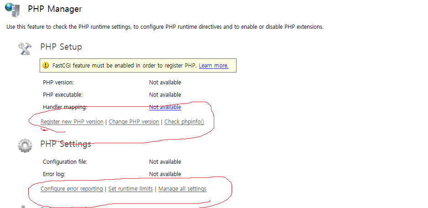Open Manage all settings
The height and width of the screenshot is (208, 428).
(182, 189)
